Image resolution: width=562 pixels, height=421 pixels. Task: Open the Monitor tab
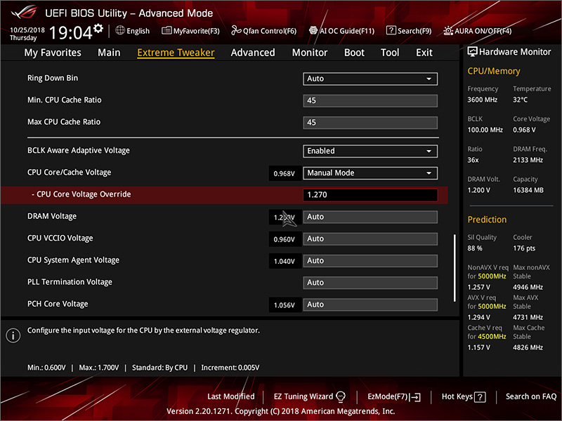pyautogui.click(x=310, y=52)
